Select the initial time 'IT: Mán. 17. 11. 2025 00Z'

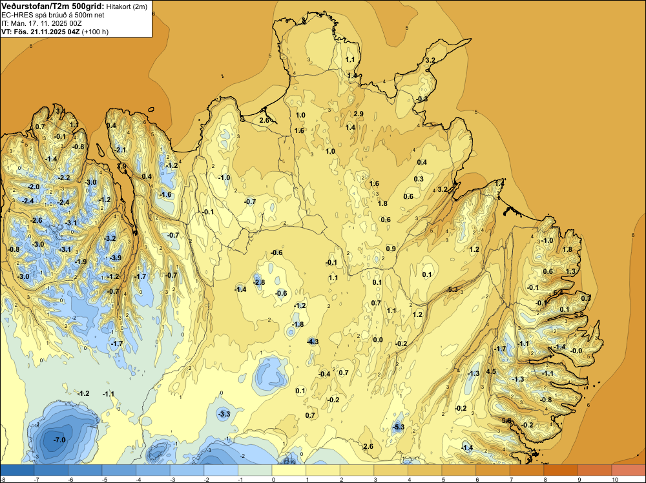click(x=41, y=23)
